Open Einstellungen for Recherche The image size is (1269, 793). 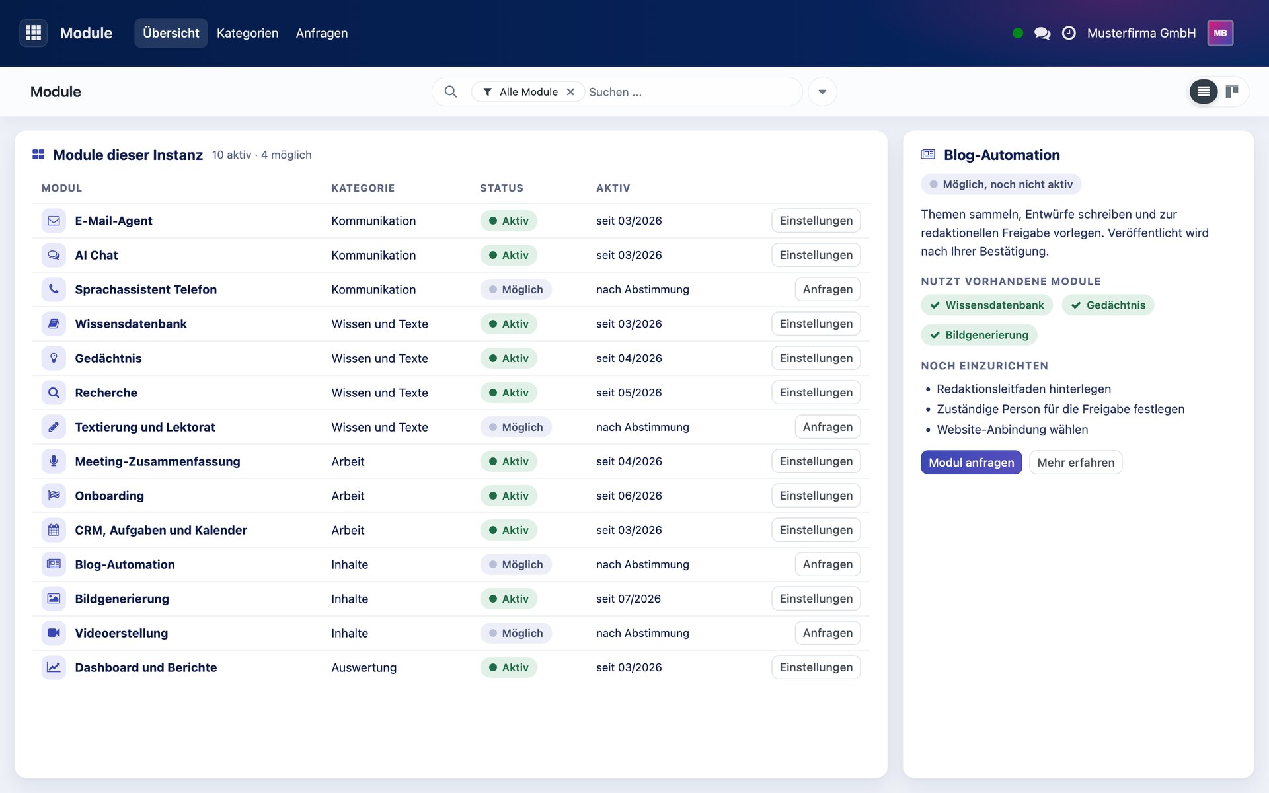point(816,393)
